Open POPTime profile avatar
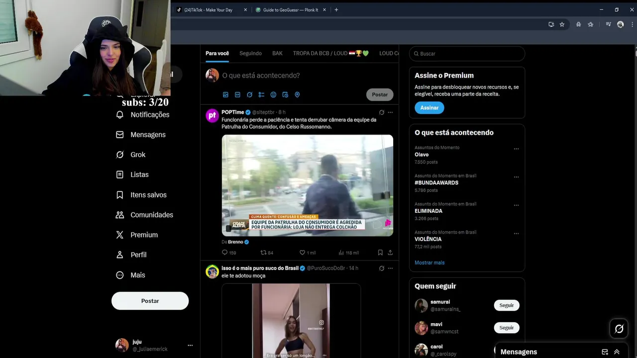This screenshot has width=637, height=358. point(212,115)
